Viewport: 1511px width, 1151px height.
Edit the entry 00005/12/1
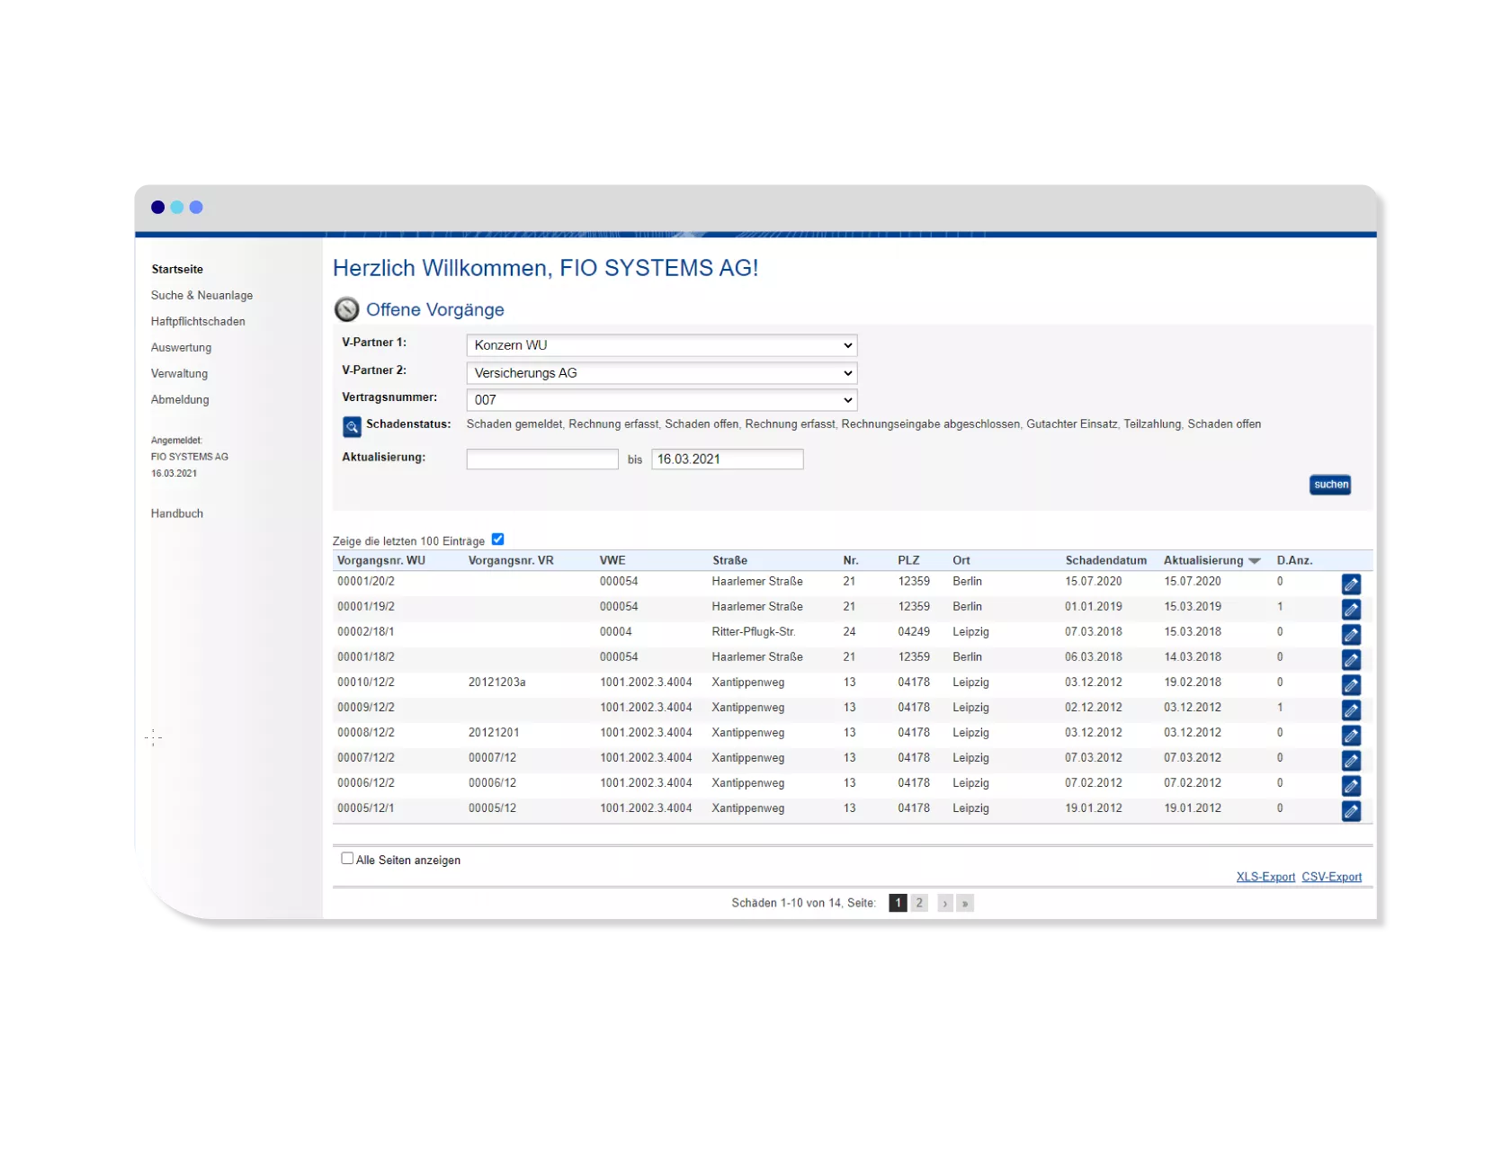click(1351, 810)
